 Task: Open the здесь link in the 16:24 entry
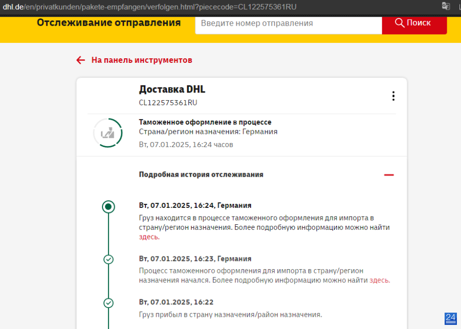click(x=149, y=237)
